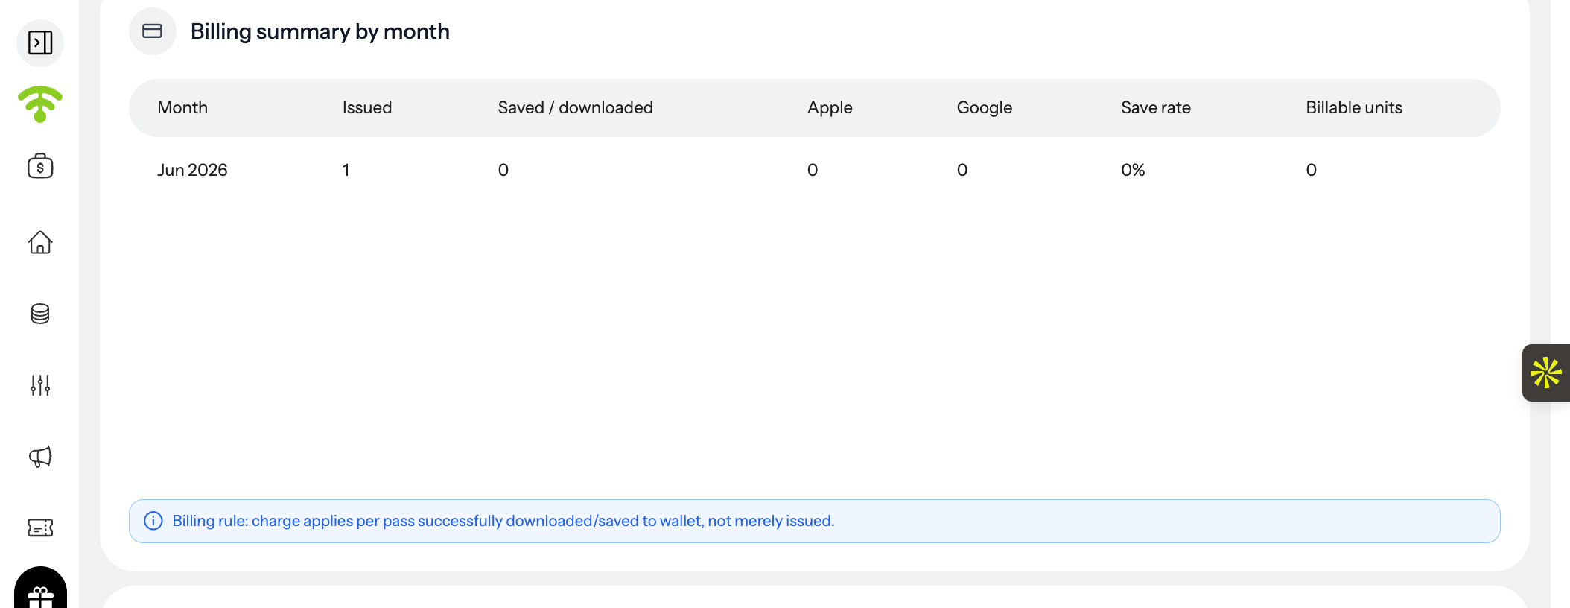1570x608 pixels.
Task: Open the yellow asterisk assistant widget
Action: pyautogui.click(x=1546, y=373)
